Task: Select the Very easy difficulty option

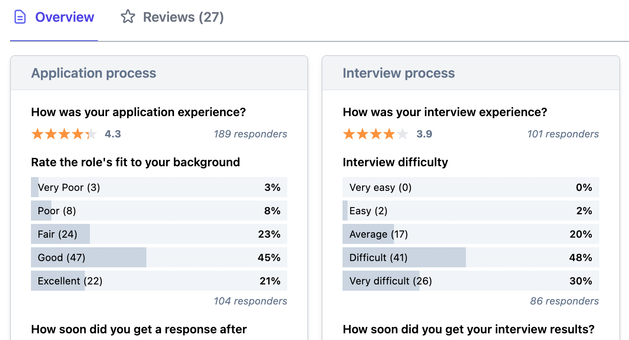Action: click(x=471, y=187)
